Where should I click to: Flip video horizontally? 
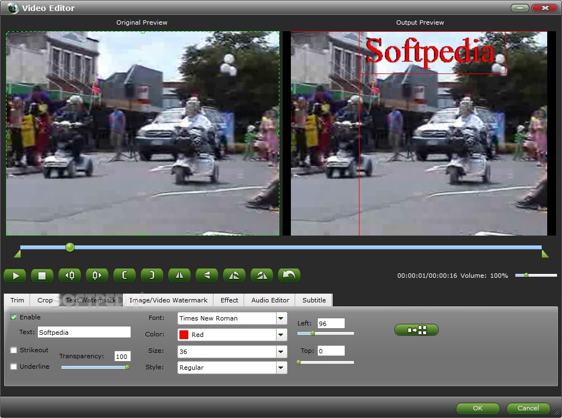pyautogui.click(x=179, y=275)
